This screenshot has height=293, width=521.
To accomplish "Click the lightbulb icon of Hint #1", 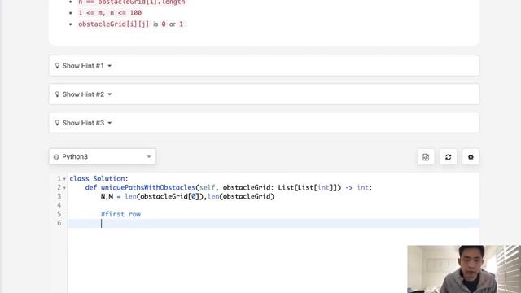I will pos(57,66).
